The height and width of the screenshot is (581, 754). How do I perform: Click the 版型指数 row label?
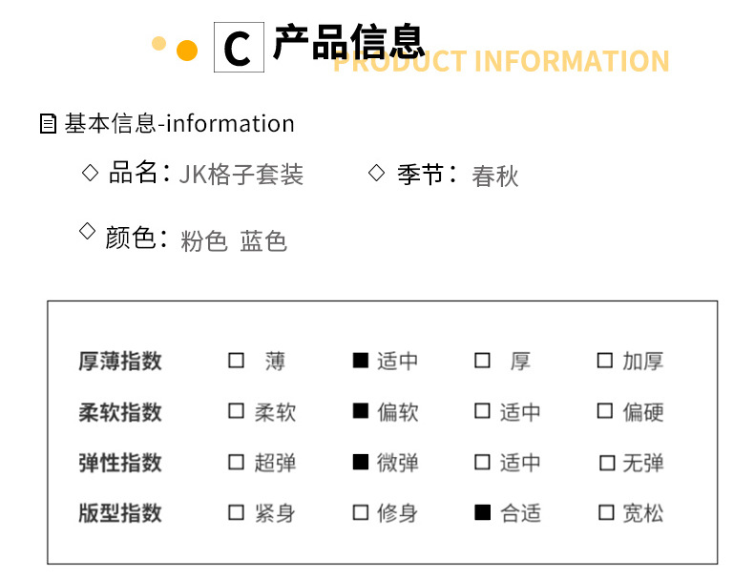point(120,513)
